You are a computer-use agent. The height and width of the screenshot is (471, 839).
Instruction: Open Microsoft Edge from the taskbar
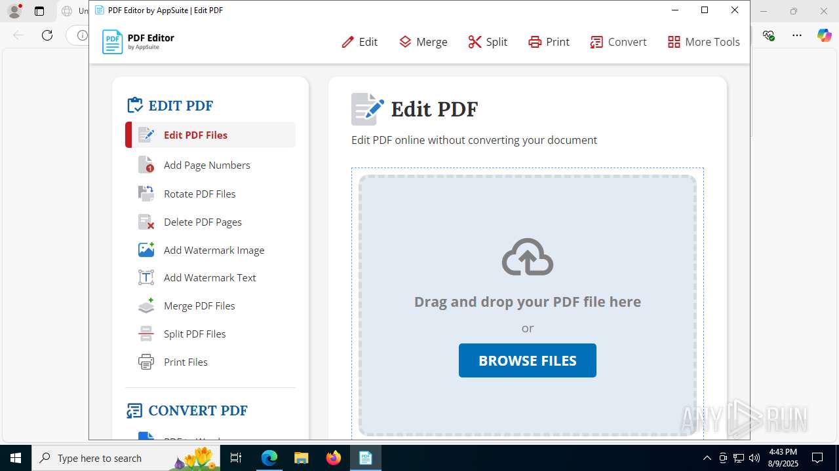(x=269, y=458)
